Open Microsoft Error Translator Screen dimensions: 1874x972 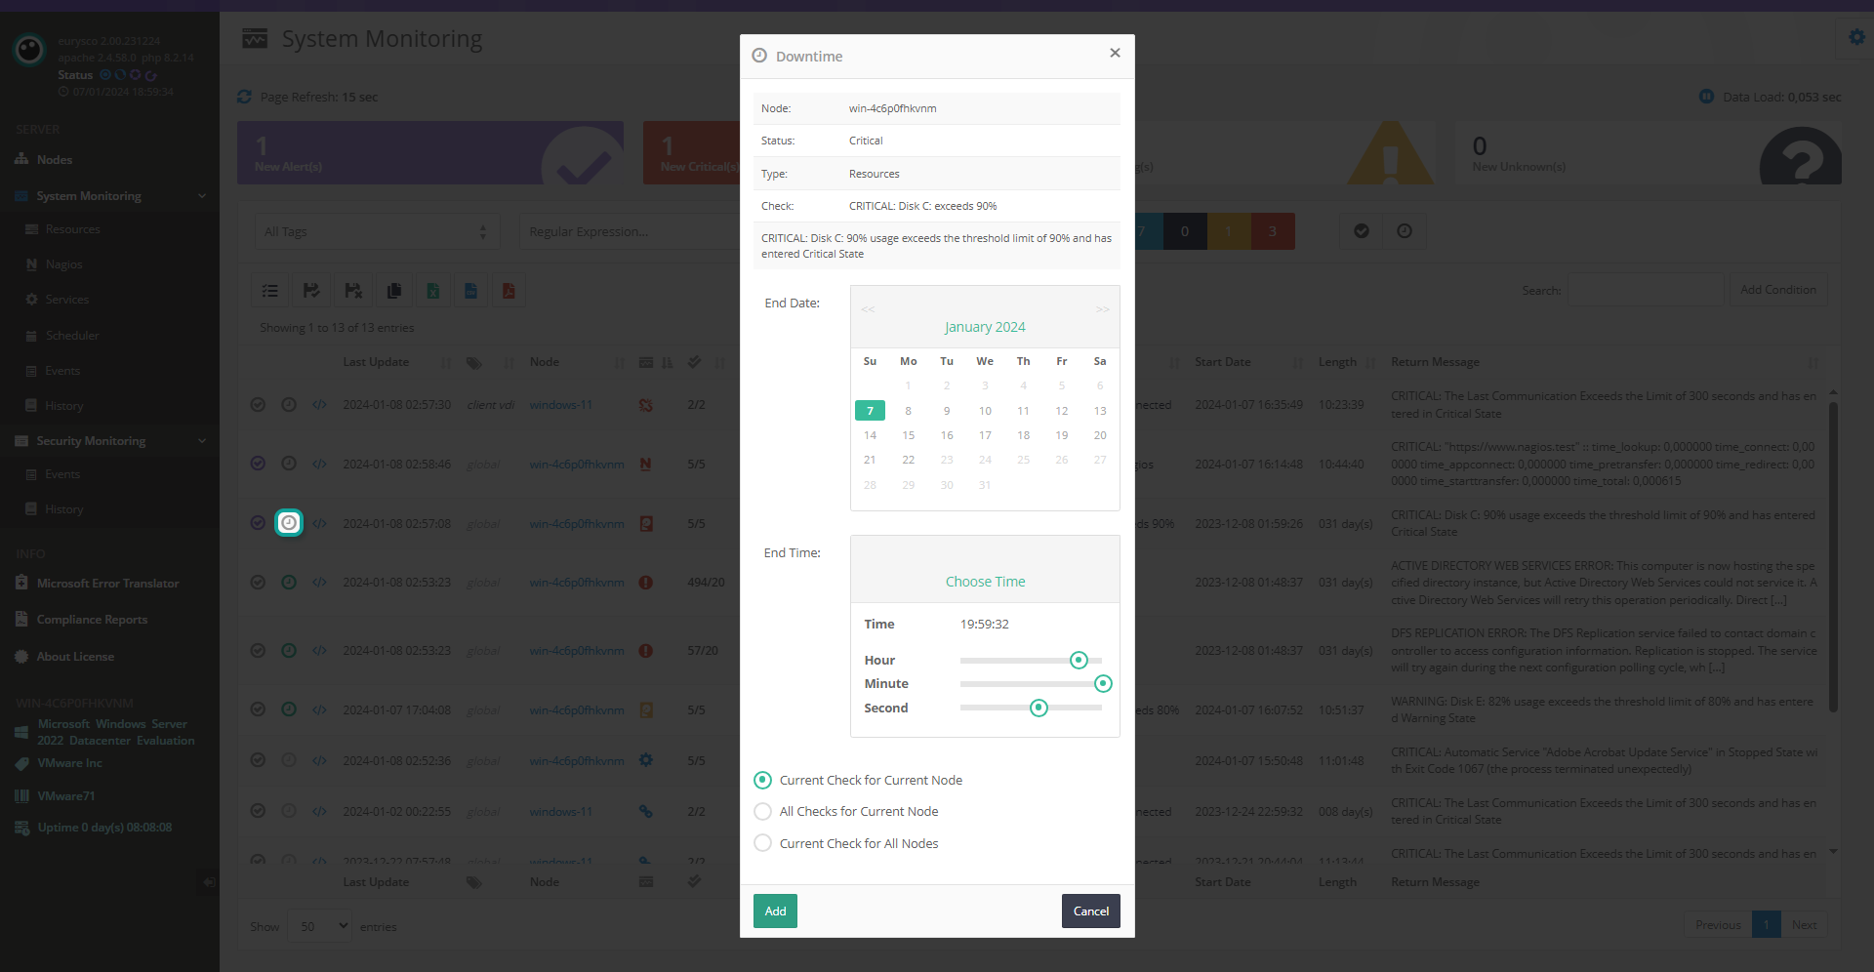tap(107, 584)
